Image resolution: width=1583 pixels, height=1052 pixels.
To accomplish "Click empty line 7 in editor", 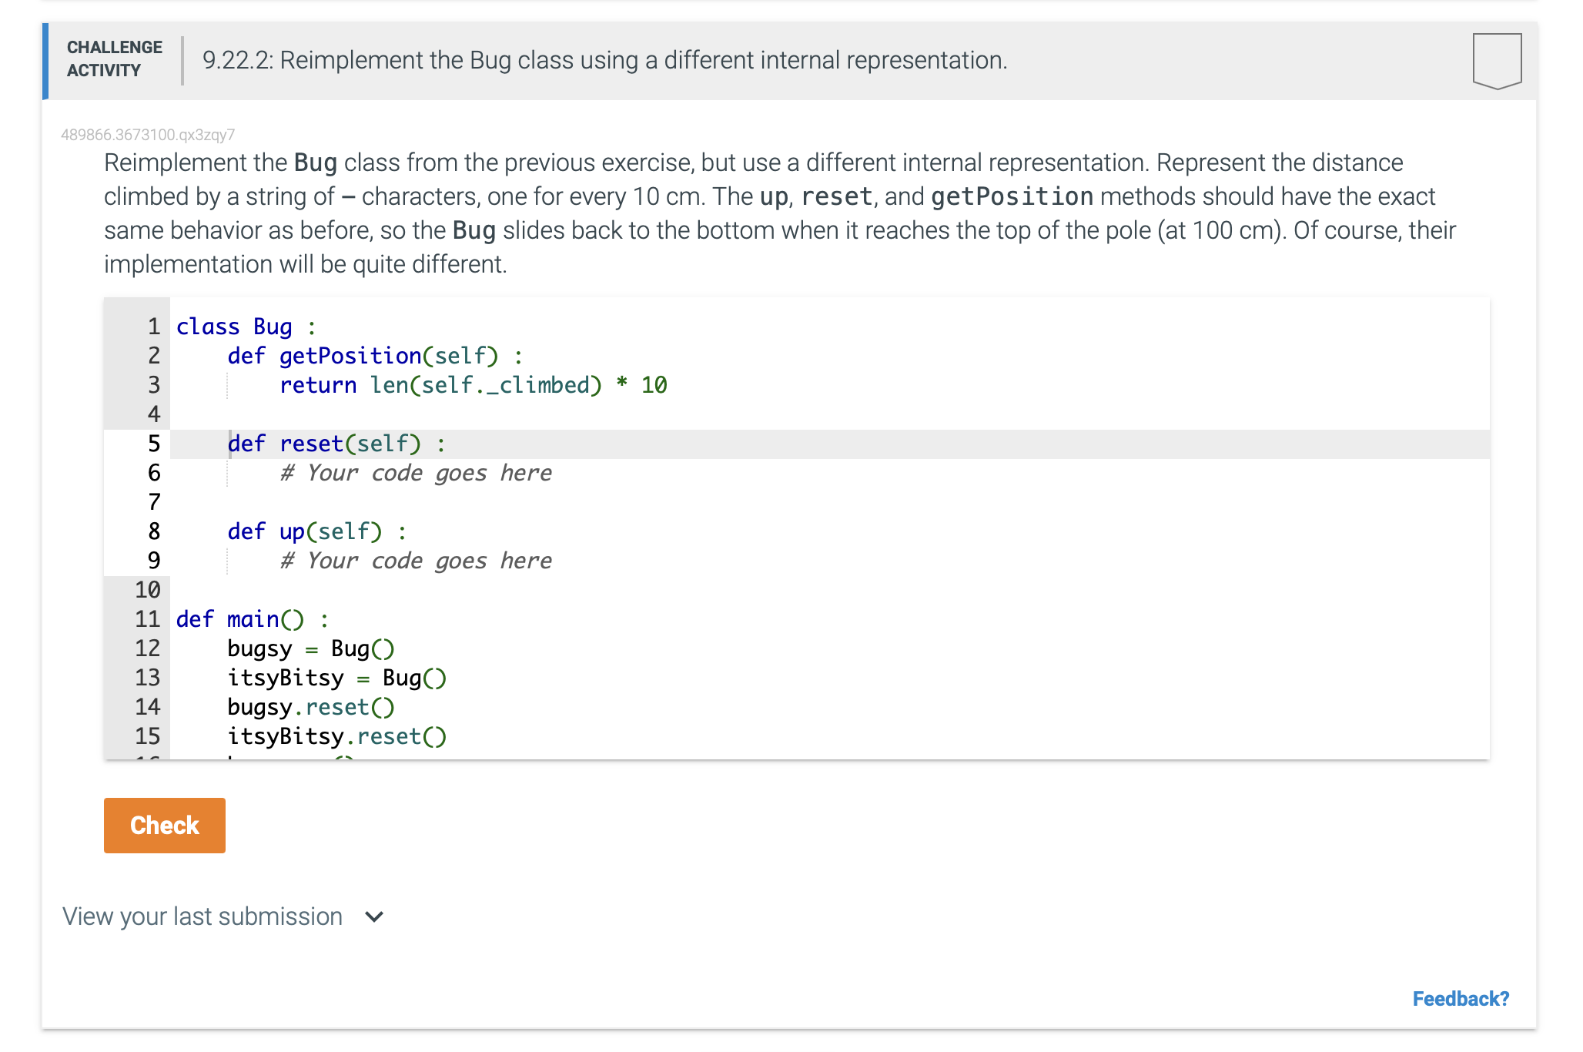I will click(462, 502).
